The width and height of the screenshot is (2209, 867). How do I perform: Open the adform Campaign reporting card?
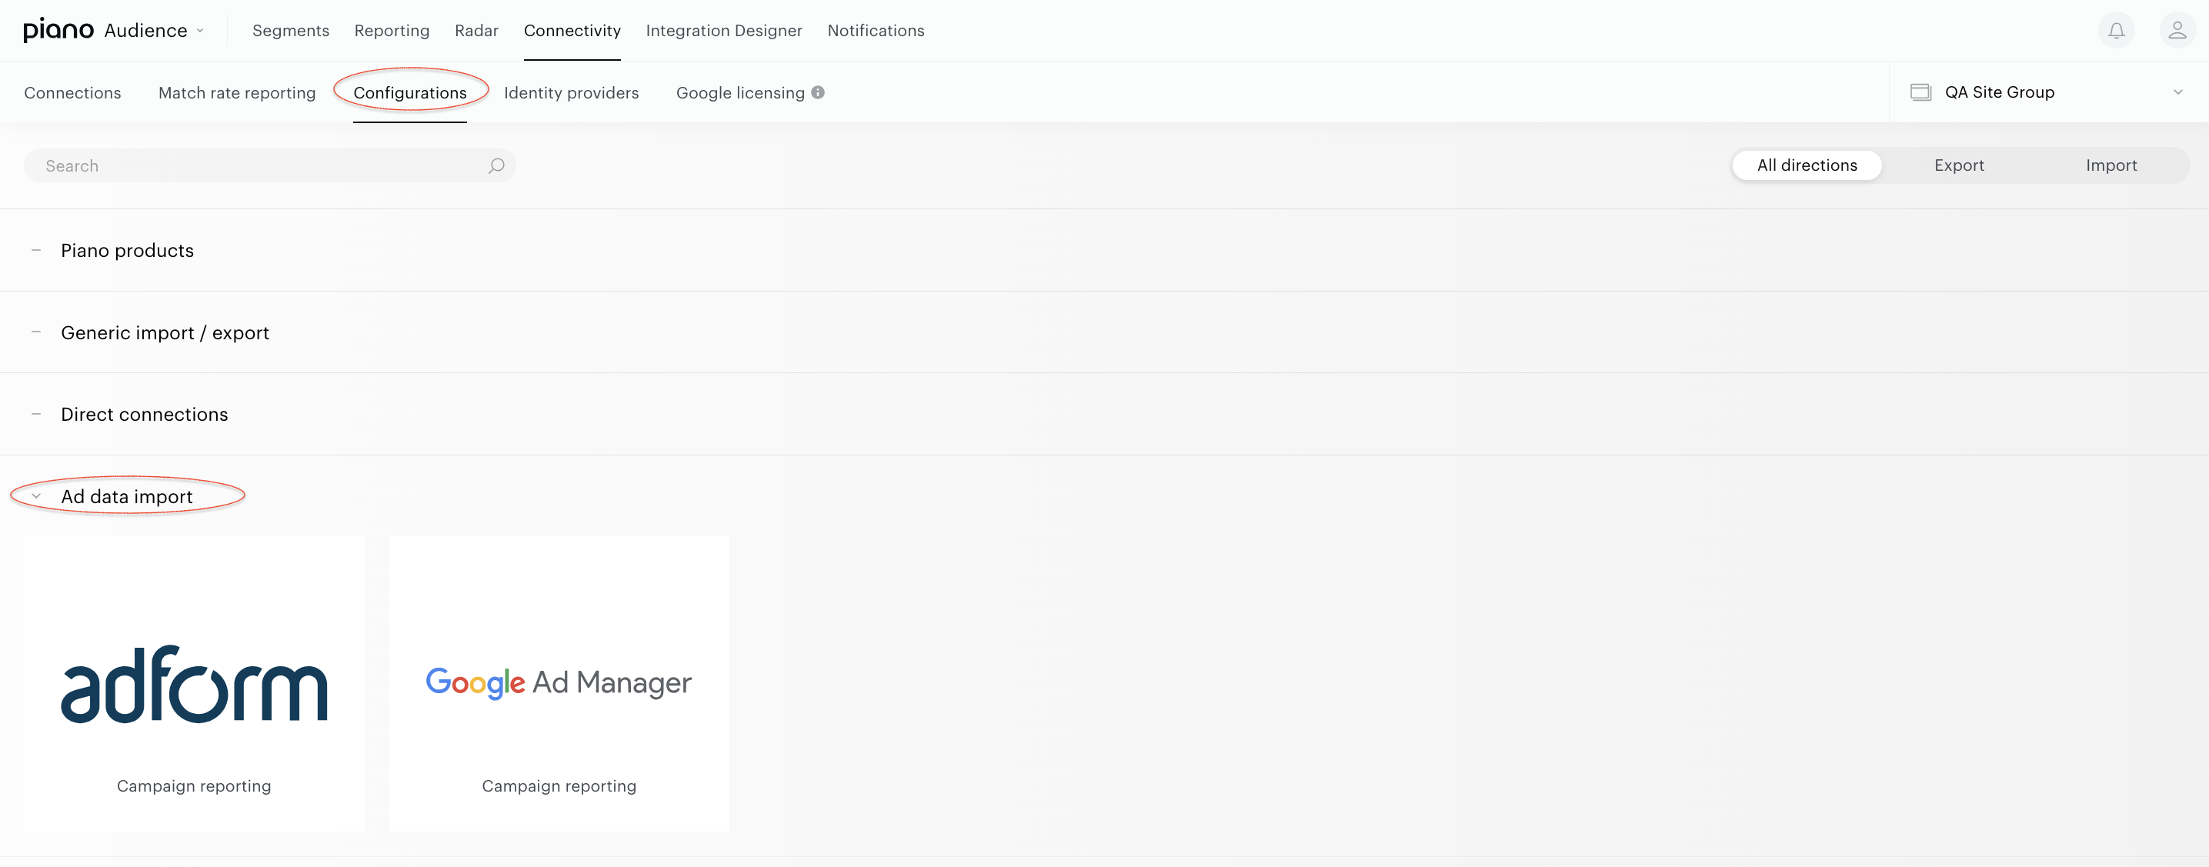coord(194,683)
